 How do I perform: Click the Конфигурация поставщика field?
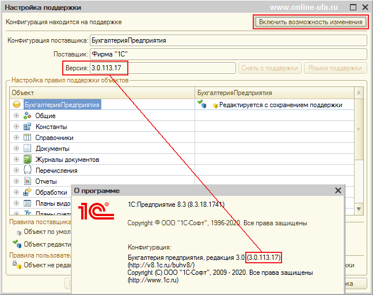pos(227,41)
